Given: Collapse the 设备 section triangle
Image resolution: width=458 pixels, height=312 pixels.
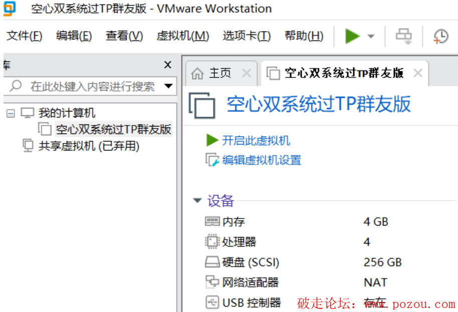Looking at the screenshot, I should (x=197, y=200).
